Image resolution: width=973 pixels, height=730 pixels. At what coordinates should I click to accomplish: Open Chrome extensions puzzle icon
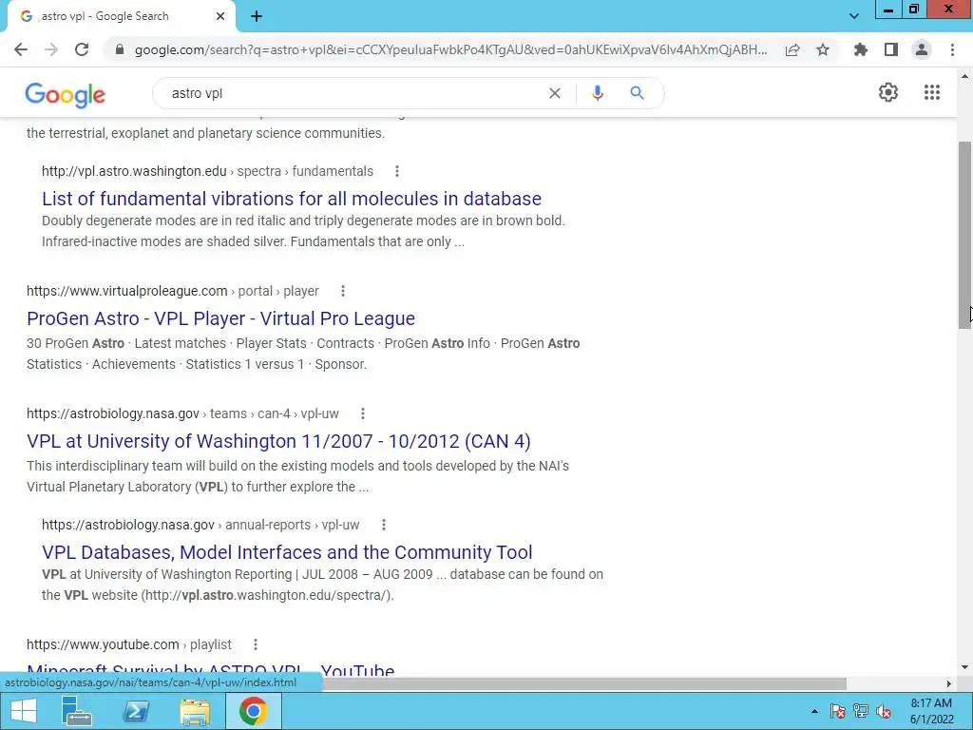(861, 49)
